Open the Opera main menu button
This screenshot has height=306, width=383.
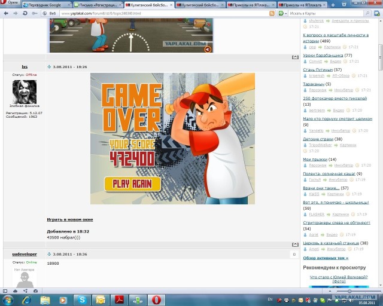pyautogui.click(x=10, y=2)
